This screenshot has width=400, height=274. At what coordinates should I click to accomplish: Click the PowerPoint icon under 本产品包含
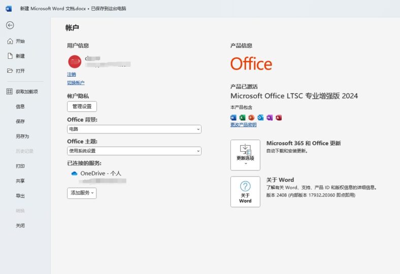click(251, 118)
